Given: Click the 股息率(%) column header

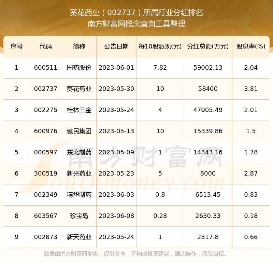Looking at the screenshot, I should tap(251, 46).
